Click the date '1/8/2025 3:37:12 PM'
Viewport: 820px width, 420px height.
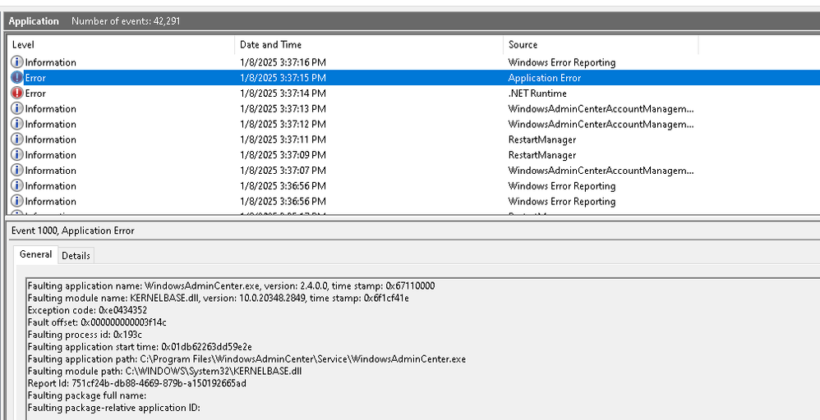283,124
